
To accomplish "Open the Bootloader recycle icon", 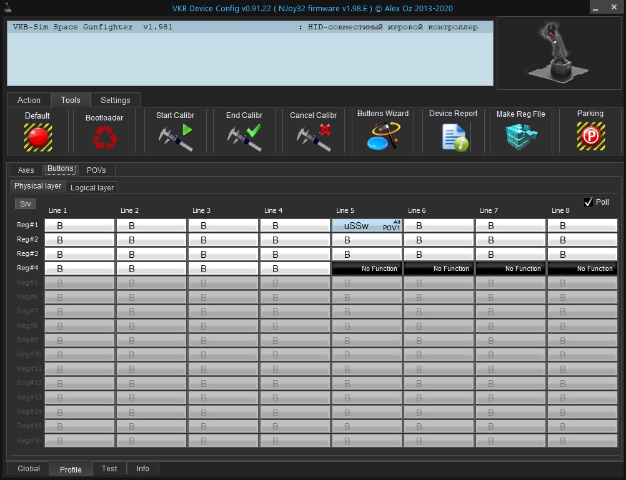I will 104,138.
